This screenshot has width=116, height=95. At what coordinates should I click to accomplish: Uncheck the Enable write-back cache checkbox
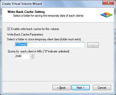[9, 29]
